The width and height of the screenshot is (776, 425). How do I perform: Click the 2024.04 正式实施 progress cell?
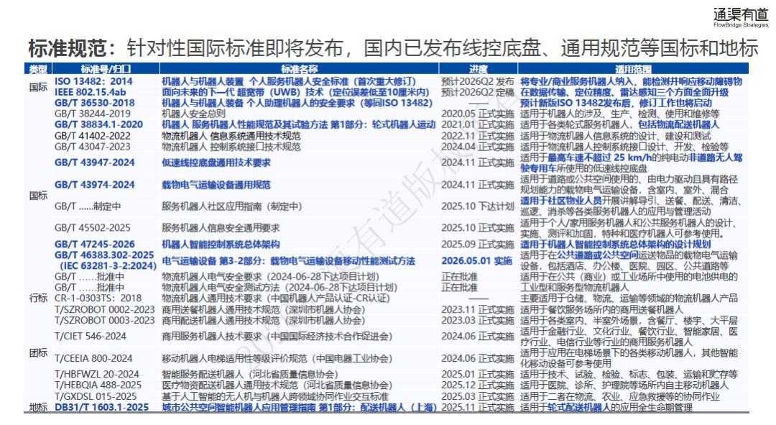(478, 147)
